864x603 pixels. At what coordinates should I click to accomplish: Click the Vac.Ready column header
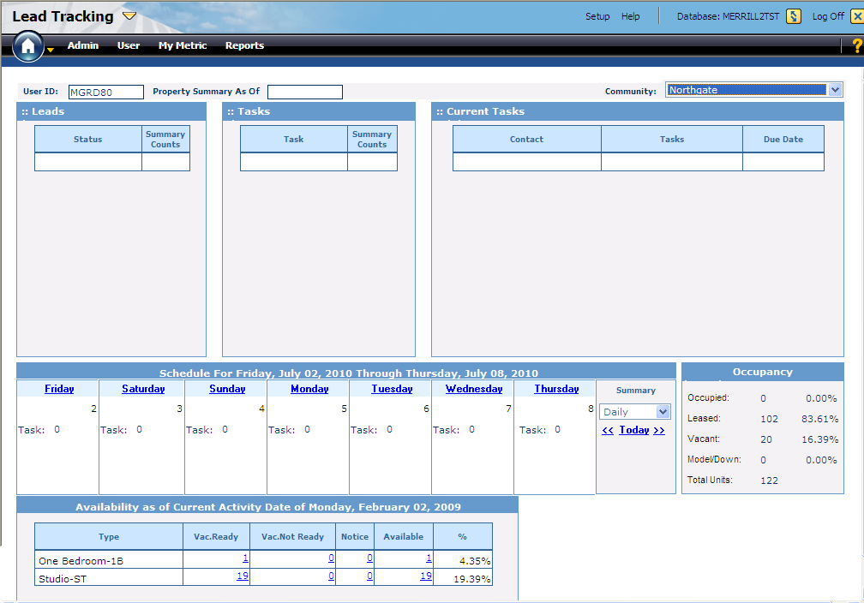pyautogui.click(x=216, y=537)
